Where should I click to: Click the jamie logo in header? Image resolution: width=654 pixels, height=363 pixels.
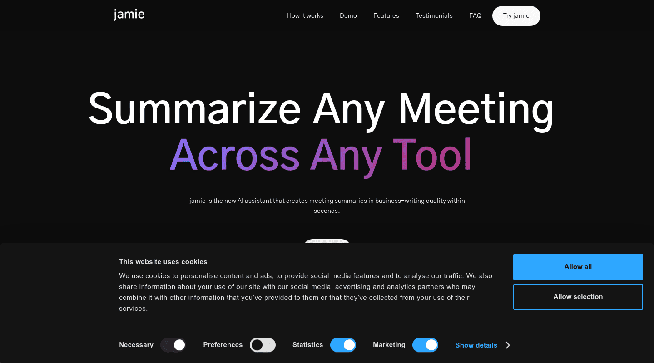click(x=129, y=15)
